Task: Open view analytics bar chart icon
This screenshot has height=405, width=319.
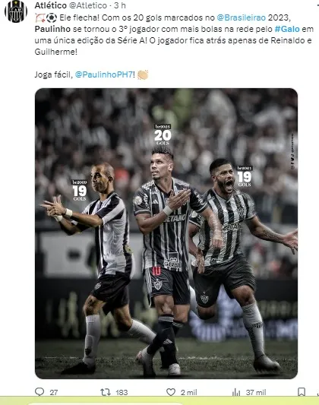Action: [236, 392]
